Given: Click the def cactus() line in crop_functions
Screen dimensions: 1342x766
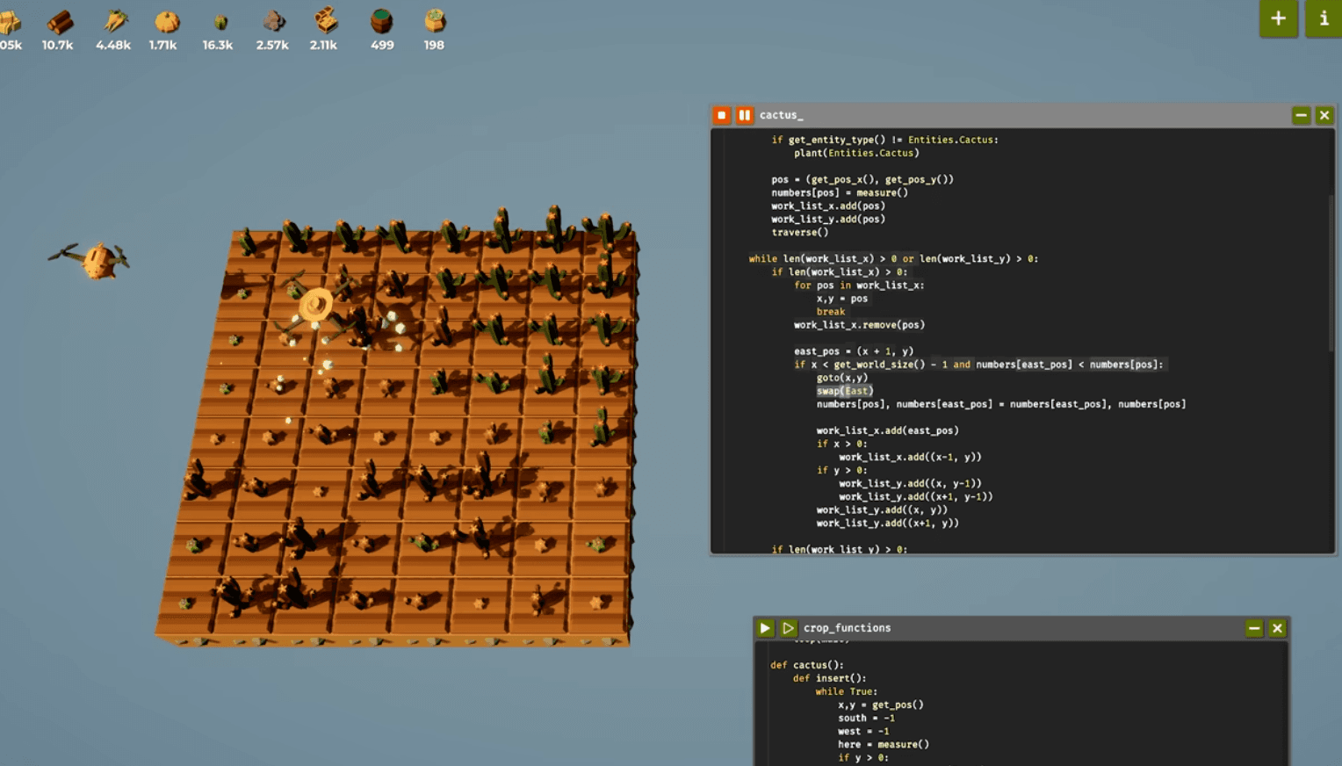Looking at the screenshot, I should 805,665.
